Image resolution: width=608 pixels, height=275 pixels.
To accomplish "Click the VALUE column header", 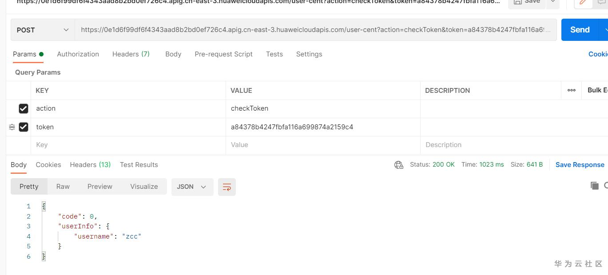I will [x=241, y=90].
